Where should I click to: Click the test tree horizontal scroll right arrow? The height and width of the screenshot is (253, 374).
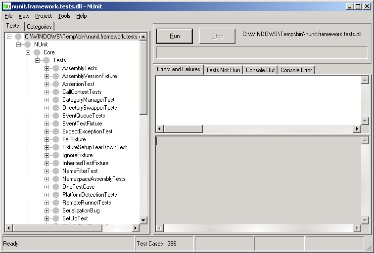coord(136,228)
